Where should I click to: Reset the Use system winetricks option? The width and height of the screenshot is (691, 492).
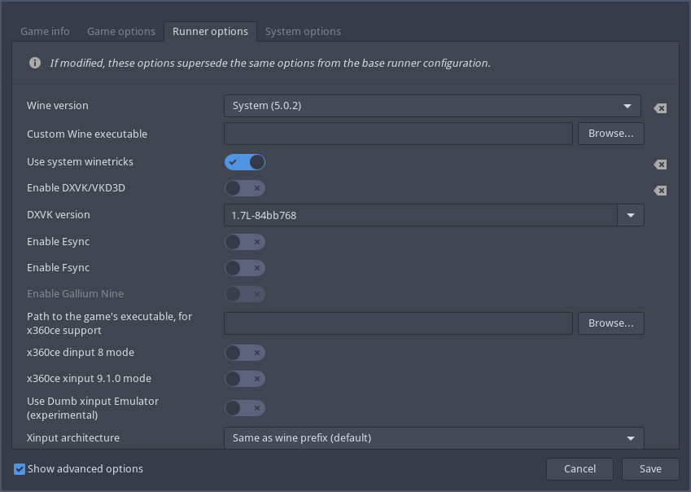660,165
